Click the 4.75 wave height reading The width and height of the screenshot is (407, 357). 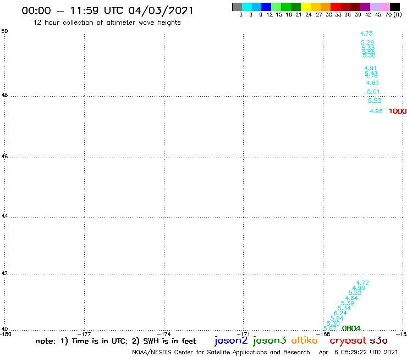click(366, 34)
